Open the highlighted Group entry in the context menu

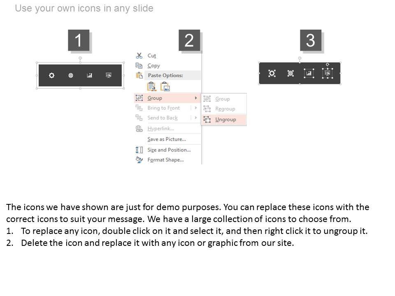pos(168,98)
